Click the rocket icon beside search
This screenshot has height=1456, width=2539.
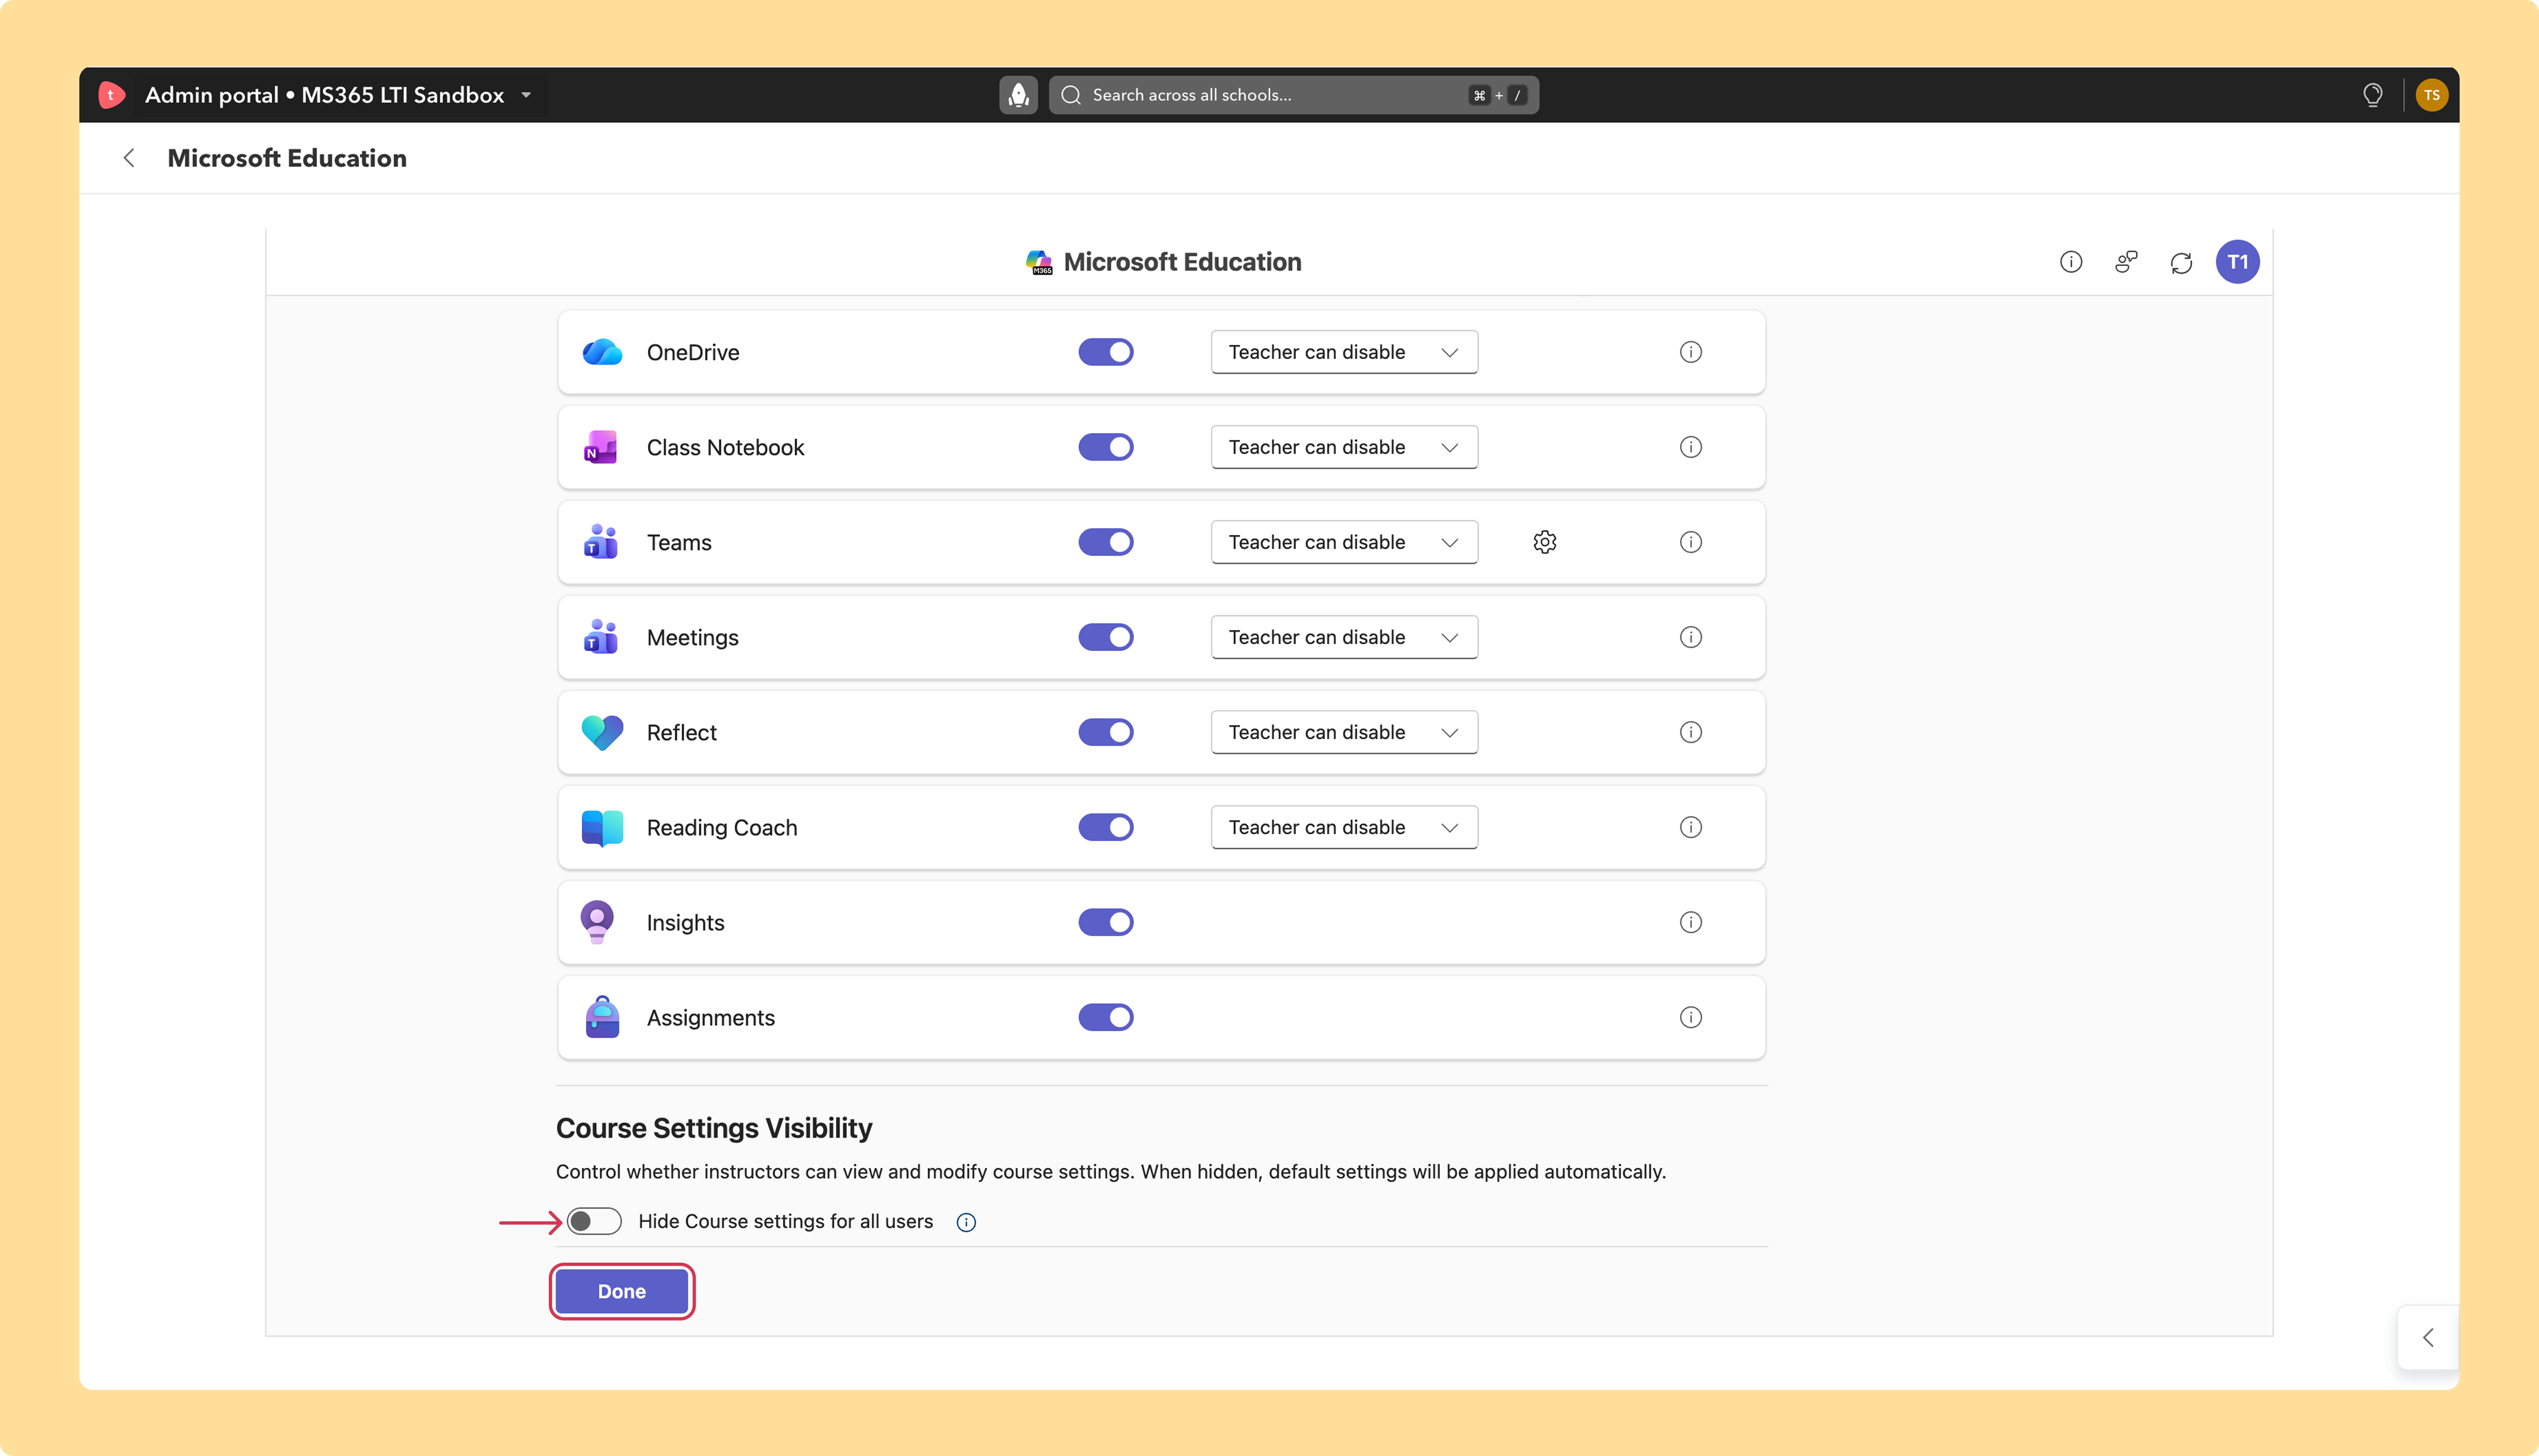(1018, 95)
